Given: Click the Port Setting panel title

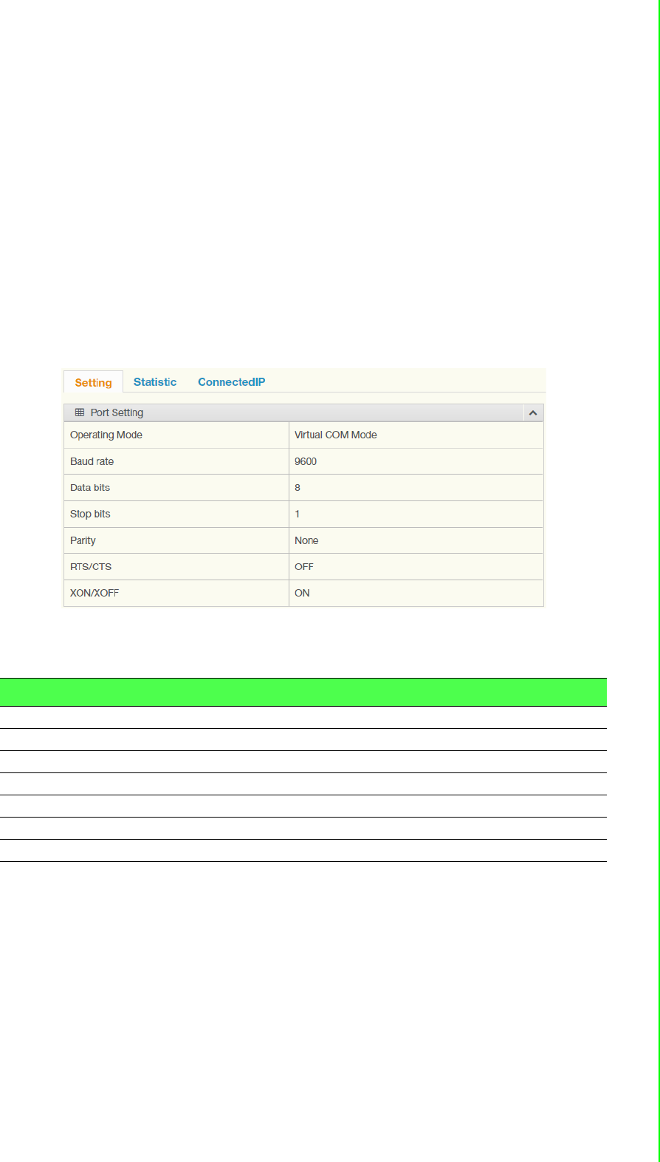Looking at the screenshot, I should coord(117,412).
